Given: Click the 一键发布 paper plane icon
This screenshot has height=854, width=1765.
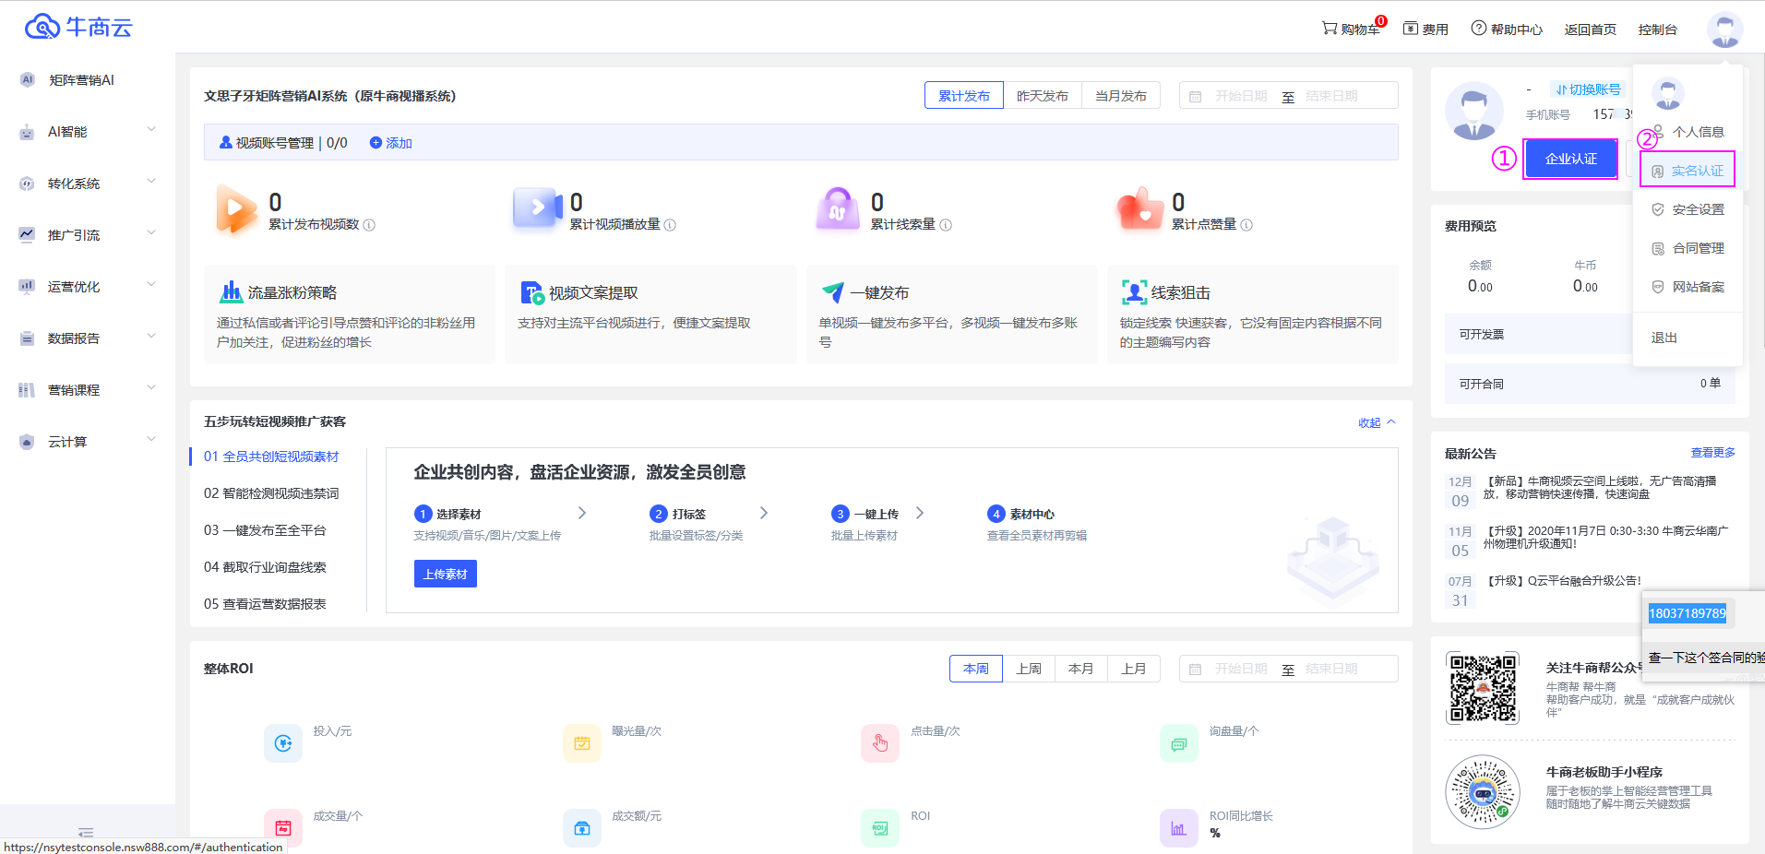Looking at the screenshot, I should click(833, 292).
